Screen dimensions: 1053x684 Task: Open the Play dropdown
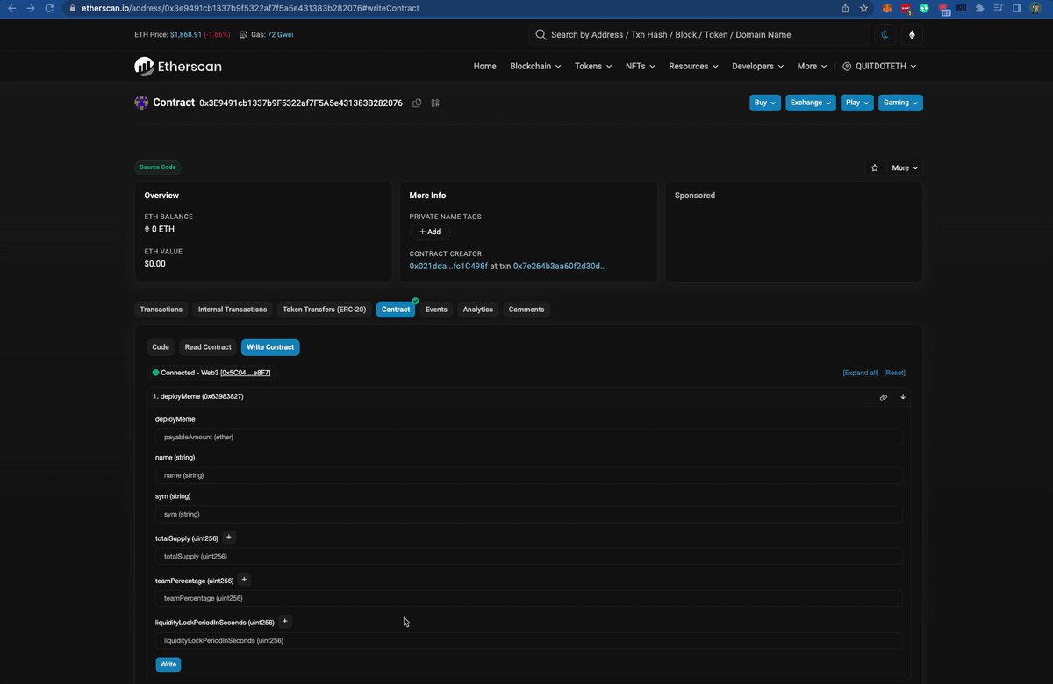(857, 103)
